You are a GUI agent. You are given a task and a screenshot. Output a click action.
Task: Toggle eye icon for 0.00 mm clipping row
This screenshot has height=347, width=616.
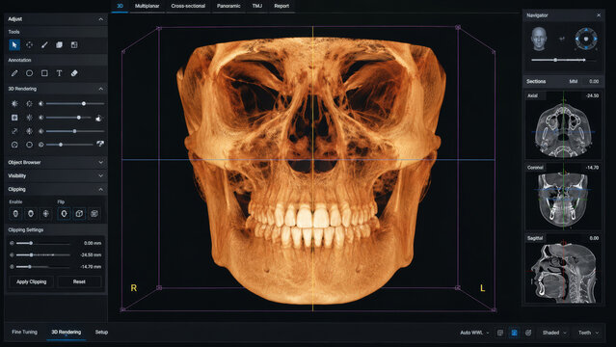point(12,243)
